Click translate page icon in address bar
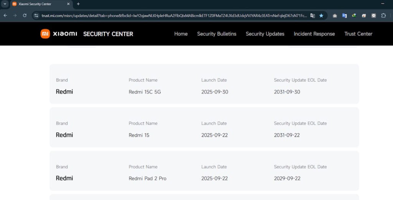The image size is (393, 200). coord(312,15)
